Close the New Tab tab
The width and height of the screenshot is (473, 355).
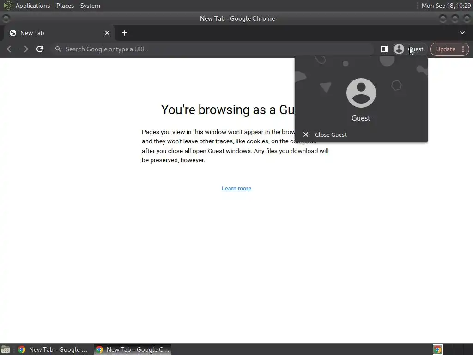[x=107, y=33]
